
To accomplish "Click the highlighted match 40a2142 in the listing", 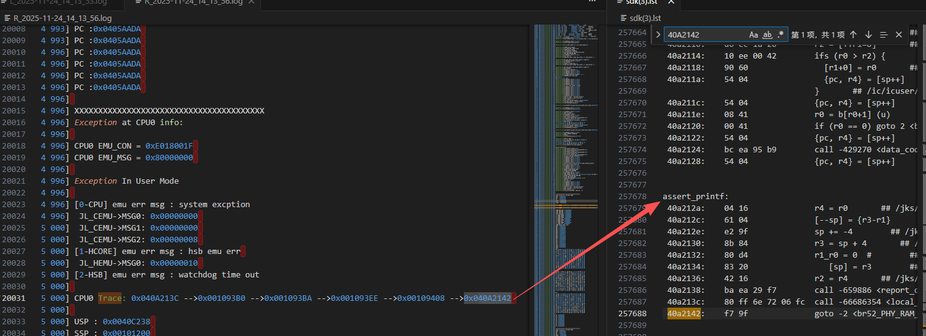I will point(684,313).
